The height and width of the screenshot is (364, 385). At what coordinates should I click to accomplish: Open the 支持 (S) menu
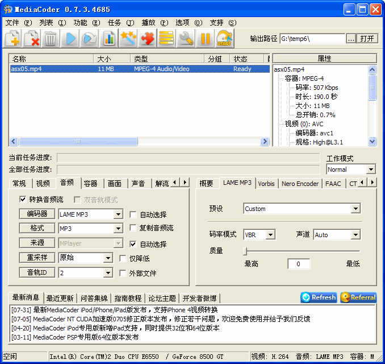coord(223,23)
